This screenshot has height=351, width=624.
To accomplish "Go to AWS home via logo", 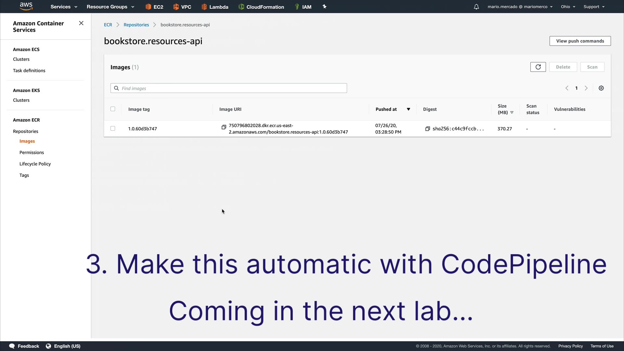I will click(26, 6).
